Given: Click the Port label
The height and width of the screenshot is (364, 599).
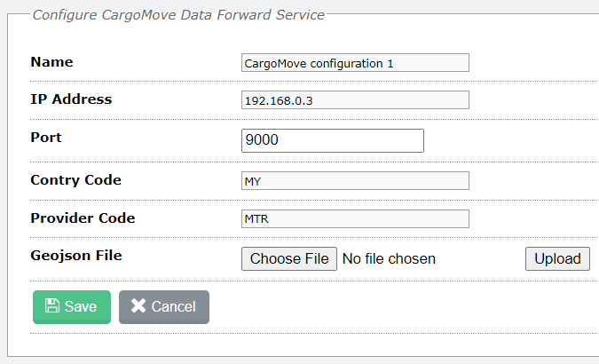Looking at the screenshot, I should pos(46,138).
